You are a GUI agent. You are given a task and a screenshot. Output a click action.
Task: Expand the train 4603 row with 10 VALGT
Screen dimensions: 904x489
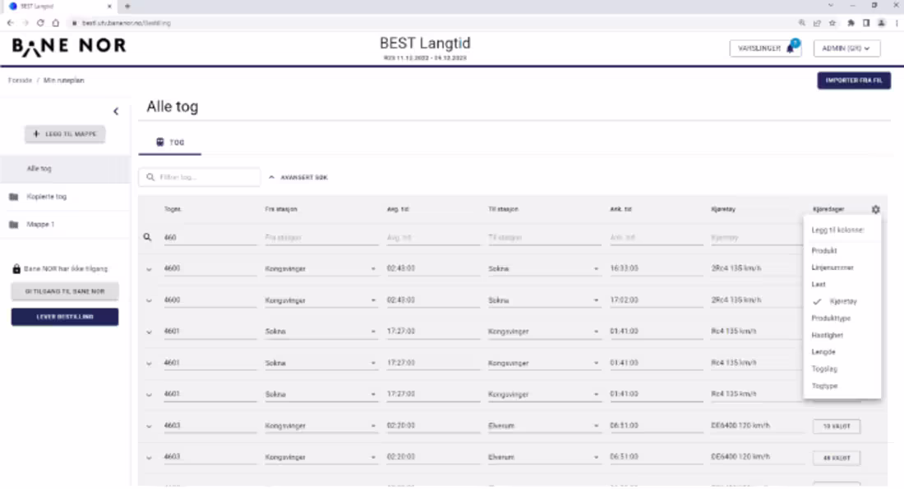coord(149,427)
